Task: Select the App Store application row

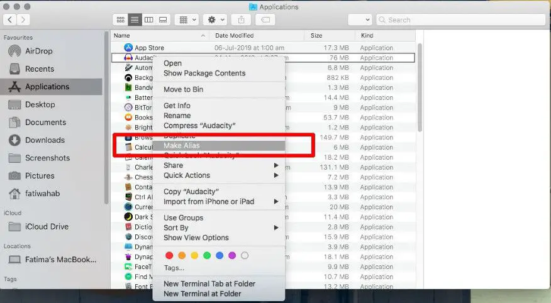Action: coord(263,48)
